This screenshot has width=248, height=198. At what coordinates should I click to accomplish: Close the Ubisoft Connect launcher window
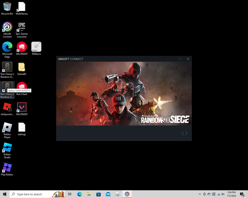coord(188,59)
